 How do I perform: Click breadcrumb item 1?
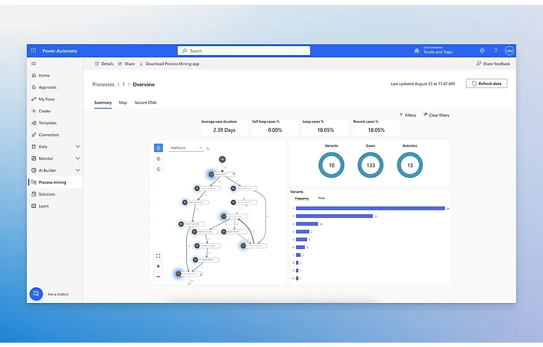[124, 85]
